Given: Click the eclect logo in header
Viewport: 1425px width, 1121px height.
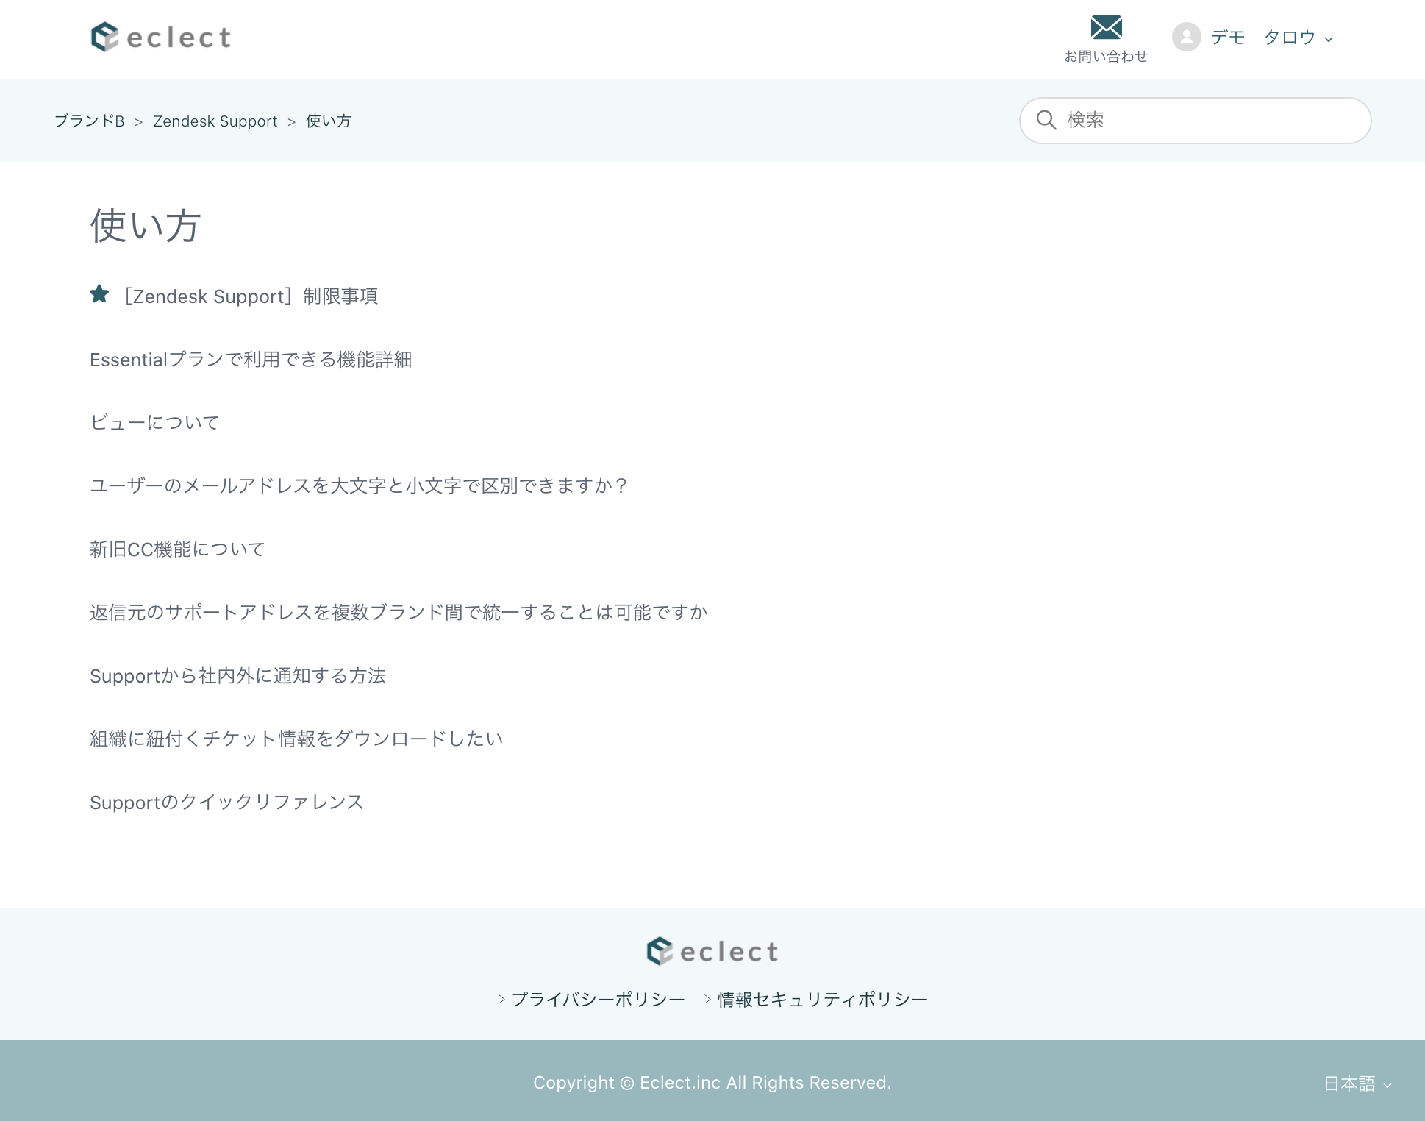Looking at the screenshot, I should [161, 37].
